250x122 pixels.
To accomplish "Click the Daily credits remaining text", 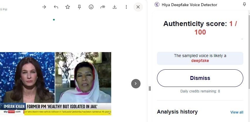I will pyautogui.click(x=200, y=91).
